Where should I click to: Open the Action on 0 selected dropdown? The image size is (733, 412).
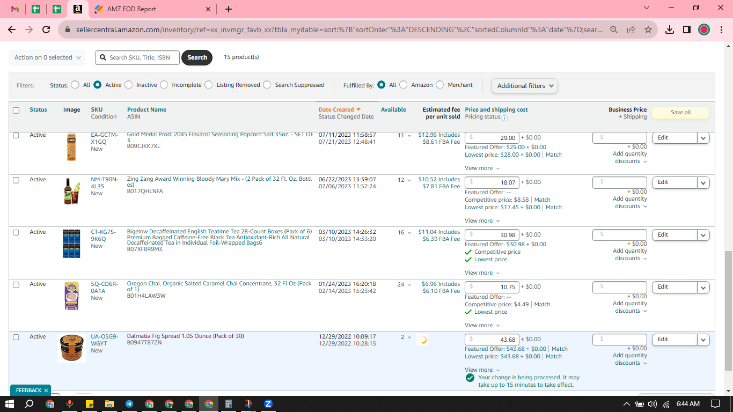(47, 57)
